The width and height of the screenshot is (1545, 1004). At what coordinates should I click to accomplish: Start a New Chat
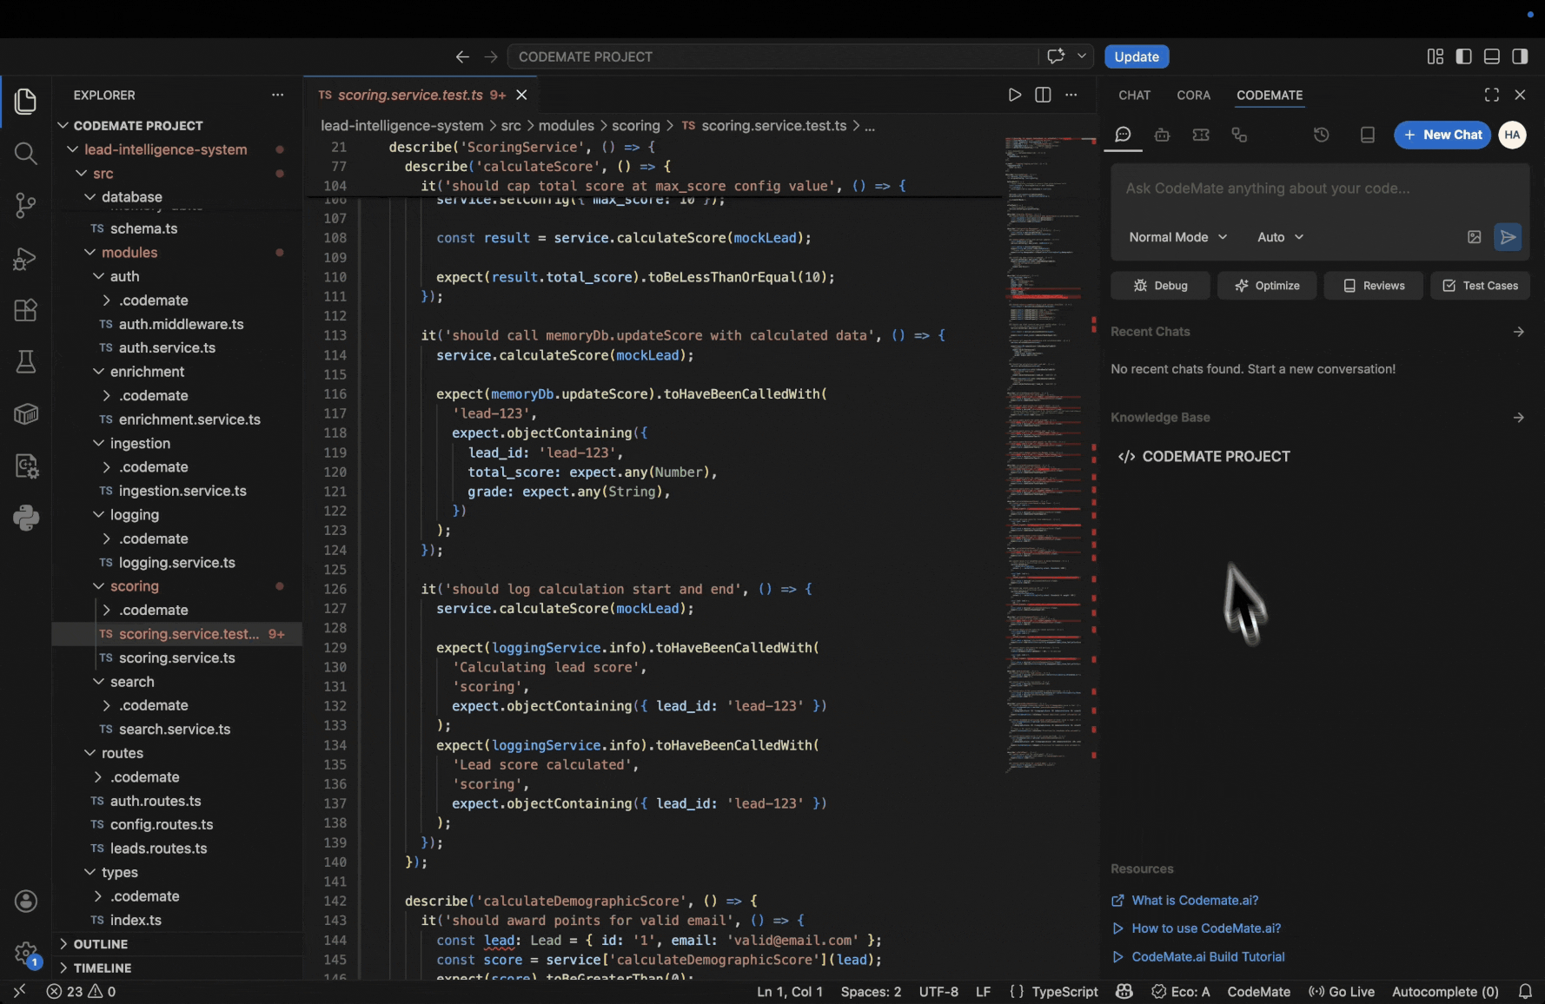point(1442,135)
